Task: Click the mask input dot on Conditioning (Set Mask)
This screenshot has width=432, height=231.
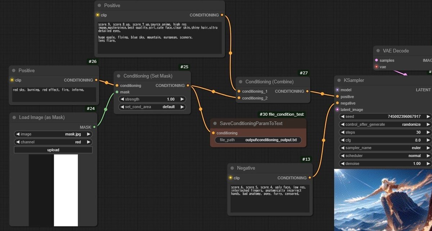Action: [x=117, y=93]
